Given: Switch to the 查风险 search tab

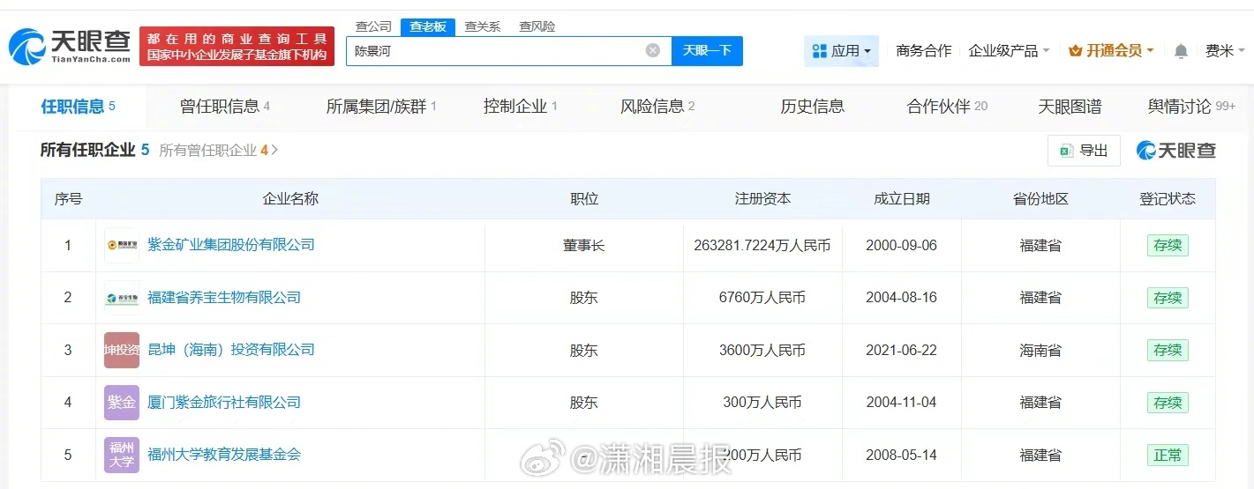Looking at the screenshot, I should pos(537,26).
